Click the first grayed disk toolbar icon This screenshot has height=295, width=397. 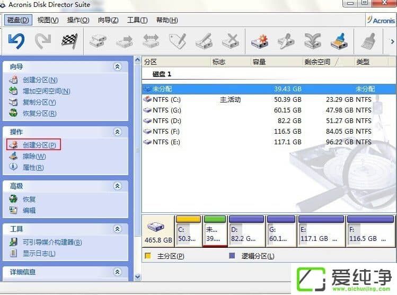point(98,41)
